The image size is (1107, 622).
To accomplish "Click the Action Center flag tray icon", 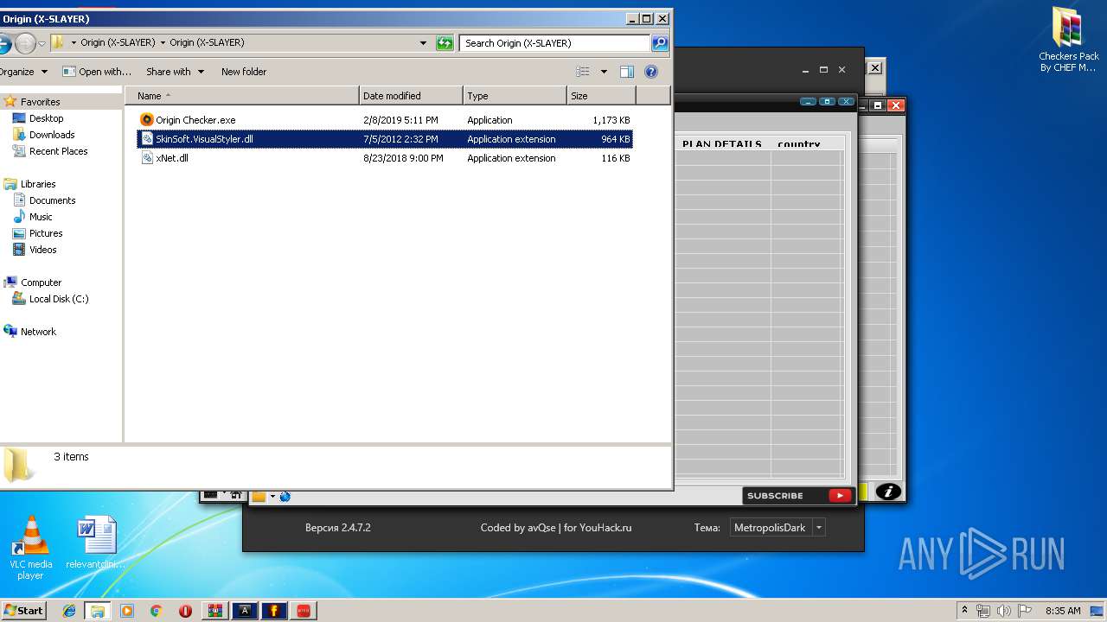I will (1026, 611).
